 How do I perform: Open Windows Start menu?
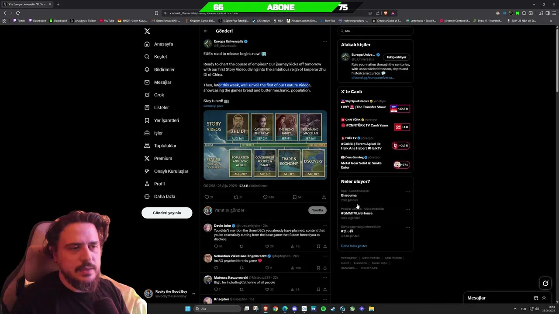click(188, 309)
